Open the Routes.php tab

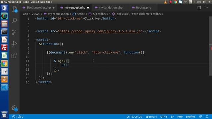pyautogui.click(x=143, y=8)
